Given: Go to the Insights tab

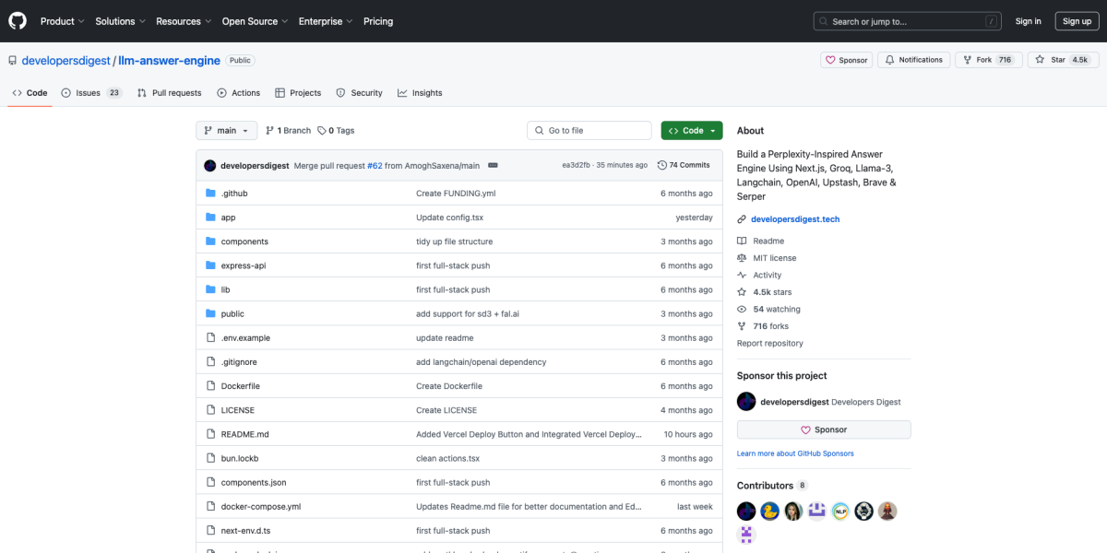Looking at the screenshot, I should (x=420, y=93).
